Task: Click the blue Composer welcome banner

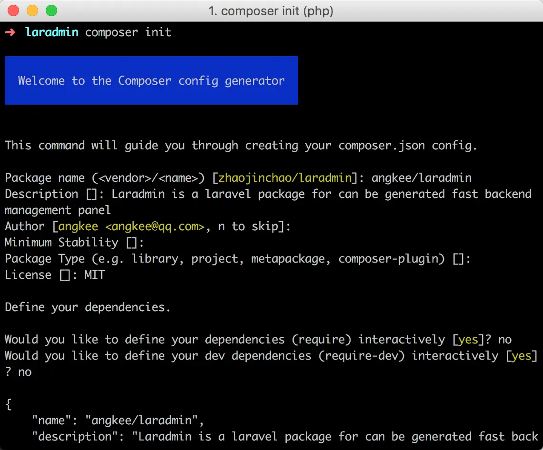Action: tap(151, 80)
